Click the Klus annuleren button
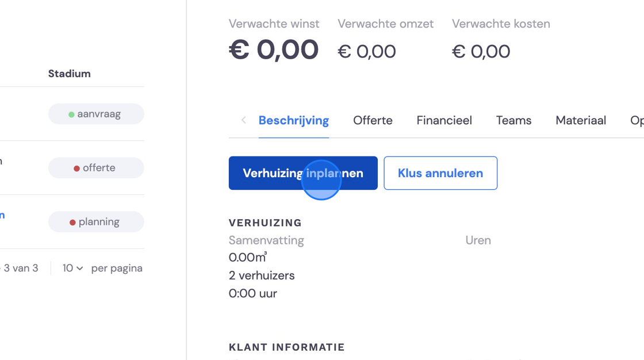The width and height of the screenshot is (644, 360). pos(440,173)
